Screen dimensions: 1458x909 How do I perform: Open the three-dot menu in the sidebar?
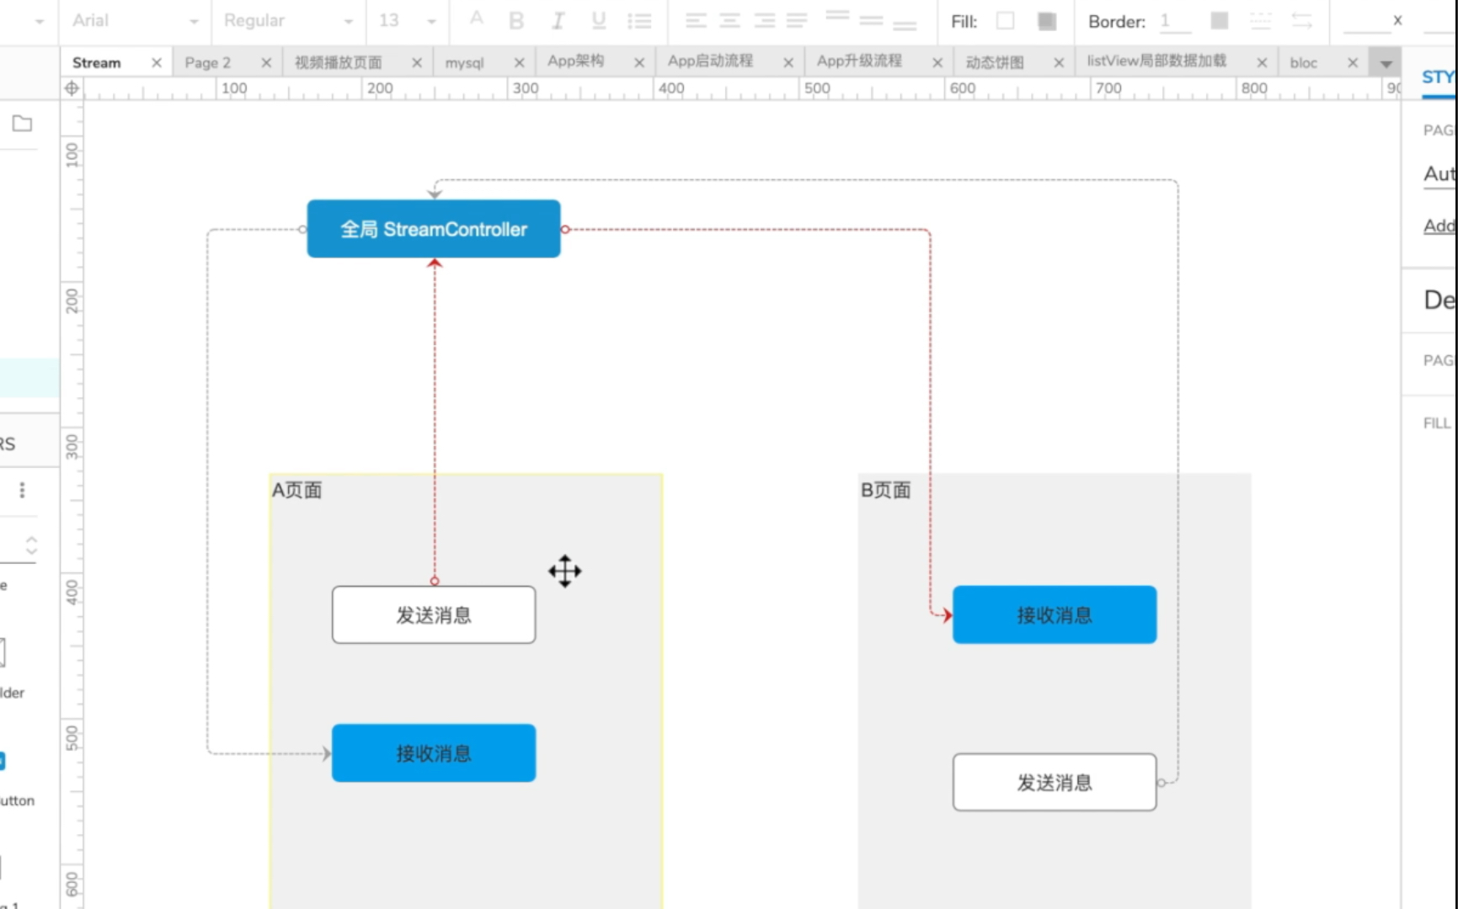tap(22, 489)
